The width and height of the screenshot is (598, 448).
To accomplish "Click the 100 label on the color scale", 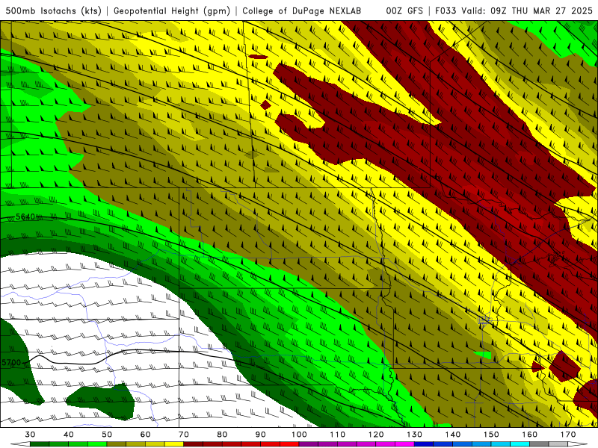I will pyautogui.click(x=300, y=435).
